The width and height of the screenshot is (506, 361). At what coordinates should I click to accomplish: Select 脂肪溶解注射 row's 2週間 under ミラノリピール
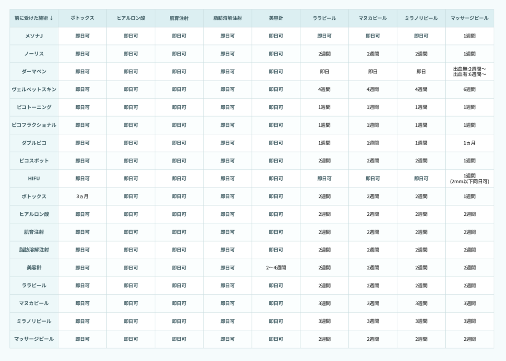click(x=421, y=250)
